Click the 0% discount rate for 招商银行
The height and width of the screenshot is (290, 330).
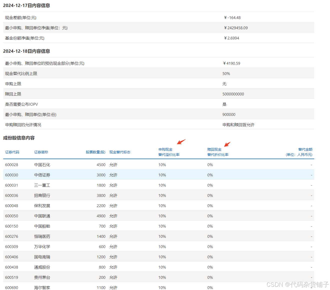click(x=210, y=196)
